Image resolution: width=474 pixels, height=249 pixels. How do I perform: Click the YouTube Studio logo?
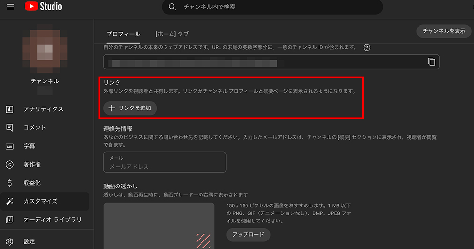tap(43, 6)
